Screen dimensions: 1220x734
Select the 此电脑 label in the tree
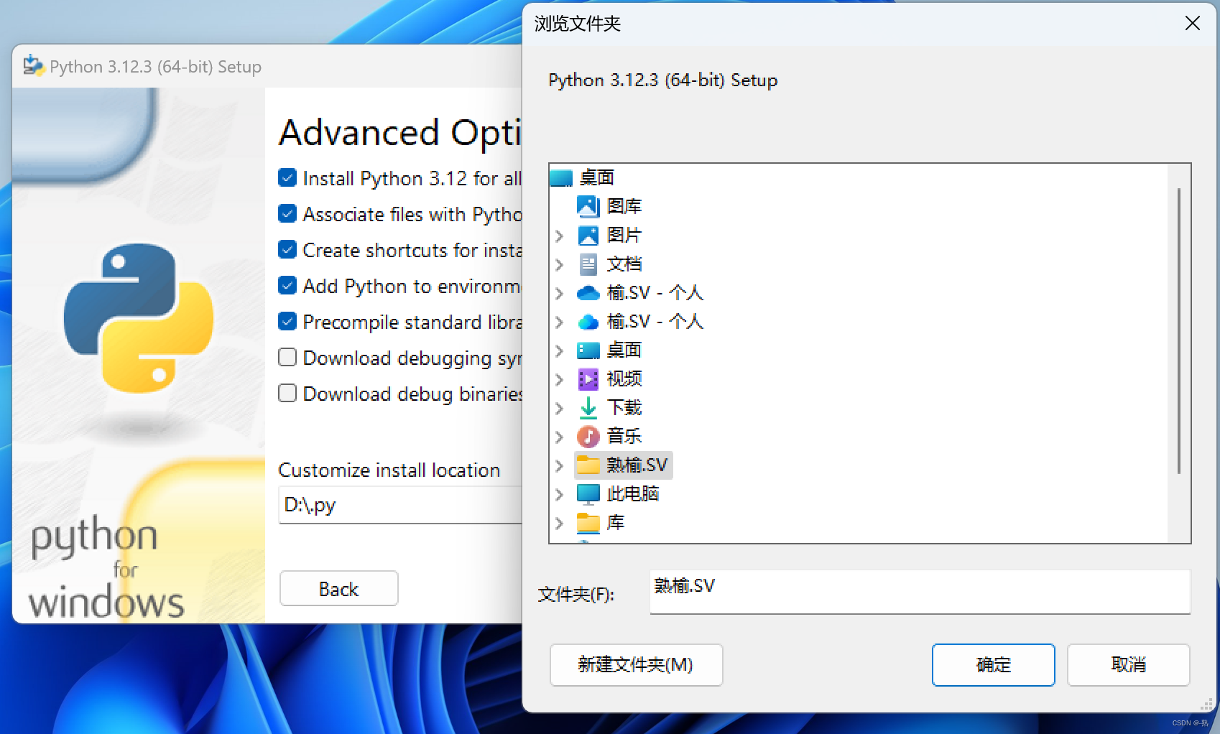point(633,494)
